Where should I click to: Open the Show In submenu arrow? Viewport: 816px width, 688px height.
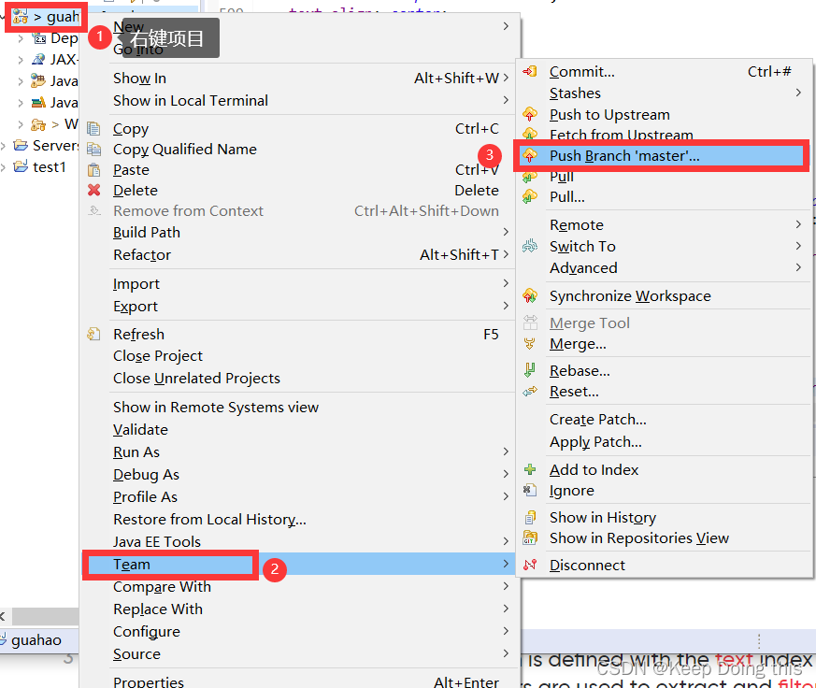point(506,79)
